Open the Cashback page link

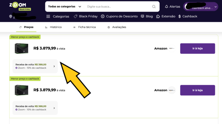[x=188, y=16]
